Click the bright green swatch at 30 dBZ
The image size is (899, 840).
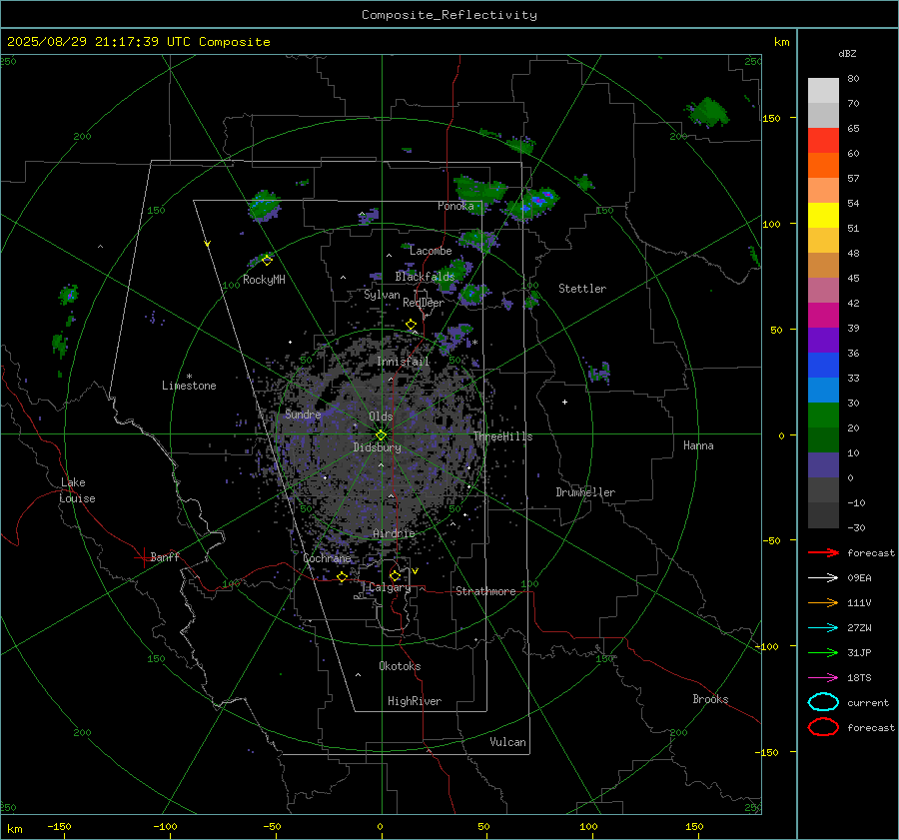823,416
